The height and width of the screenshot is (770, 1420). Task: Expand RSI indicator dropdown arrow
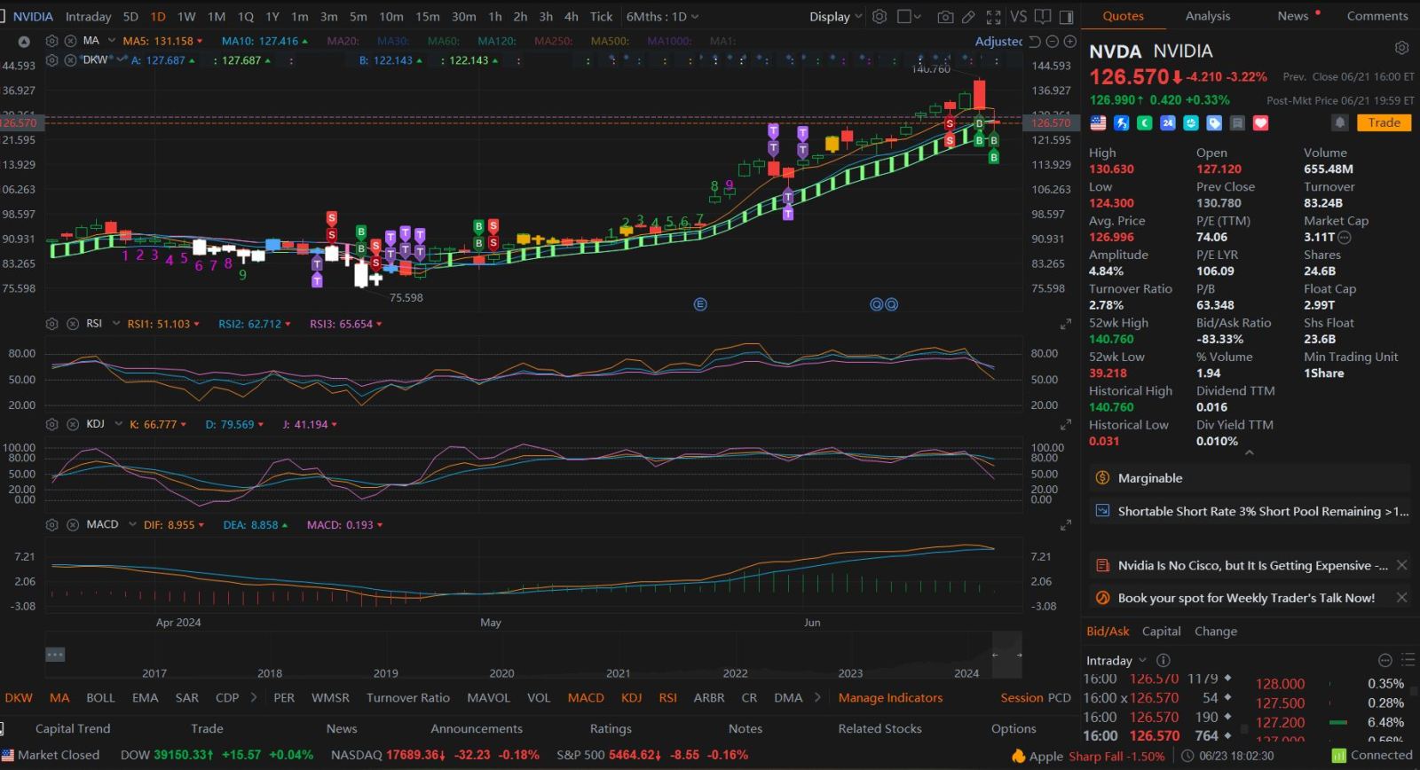click(x=115, y=324)
